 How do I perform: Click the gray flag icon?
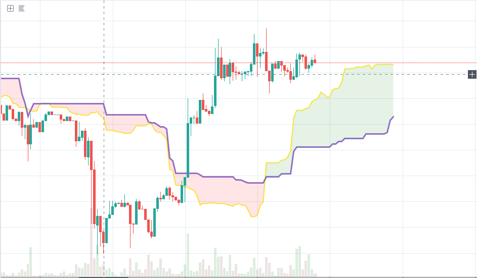22,8
